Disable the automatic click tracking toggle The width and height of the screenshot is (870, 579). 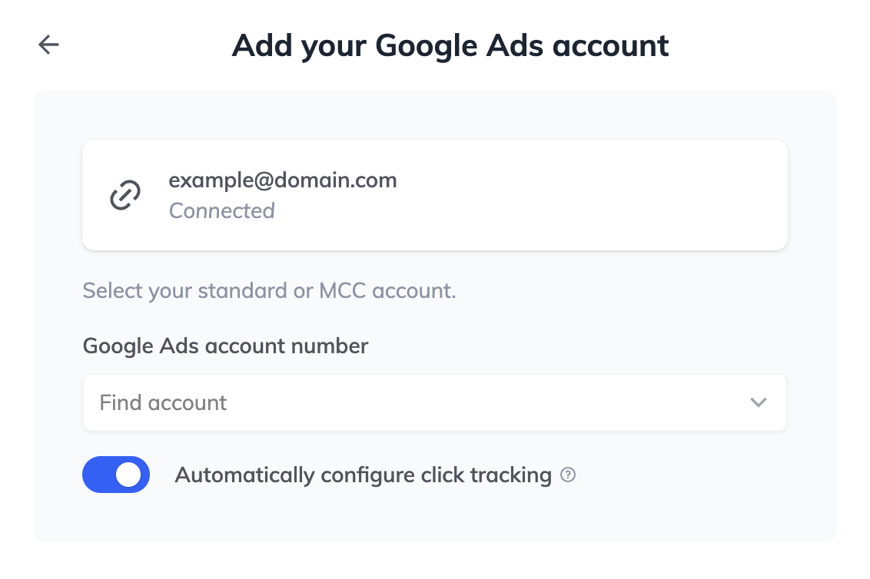(x=116, y=475)
